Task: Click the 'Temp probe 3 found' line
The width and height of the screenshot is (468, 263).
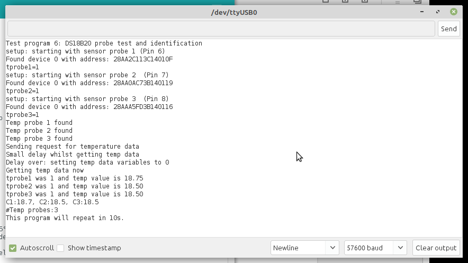Action: click(39, 138)
